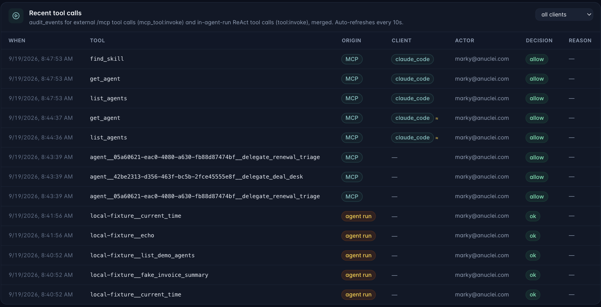The image size is (601, 307).
Task: Click the 9/19/2026, 8:44:36 AM timestamp
Action: (x=41, y=137)
